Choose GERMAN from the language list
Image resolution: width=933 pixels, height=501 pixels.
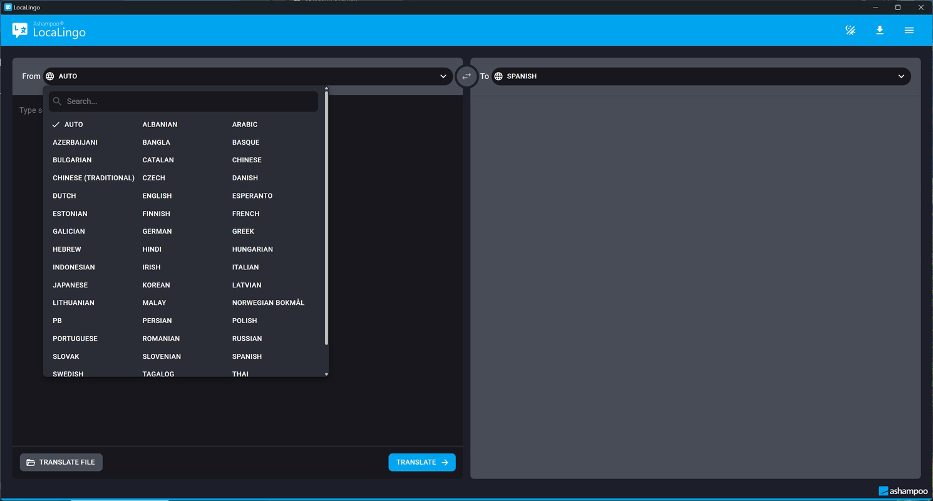pos(157,232)
